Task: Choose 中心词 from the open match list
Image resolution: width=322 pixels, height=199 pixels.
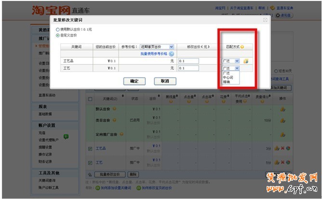Action: [x=228, y=77]
